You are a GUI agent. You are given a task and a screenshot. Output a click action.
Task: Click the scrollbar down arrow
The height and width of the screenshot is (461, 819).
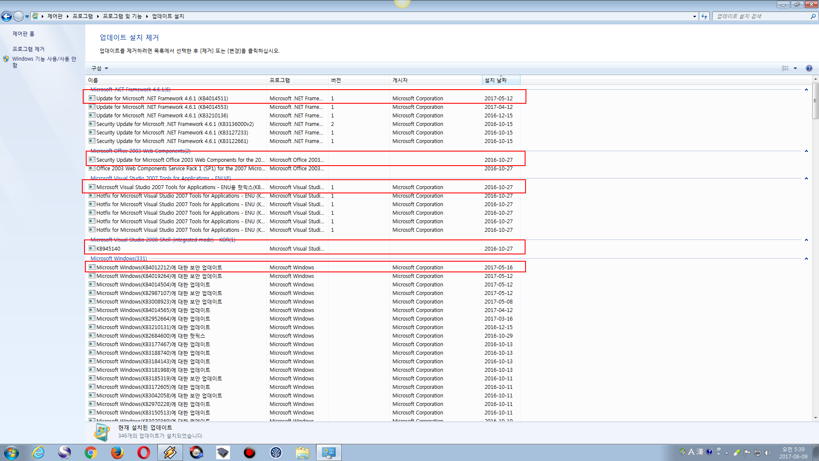[815, 418]
